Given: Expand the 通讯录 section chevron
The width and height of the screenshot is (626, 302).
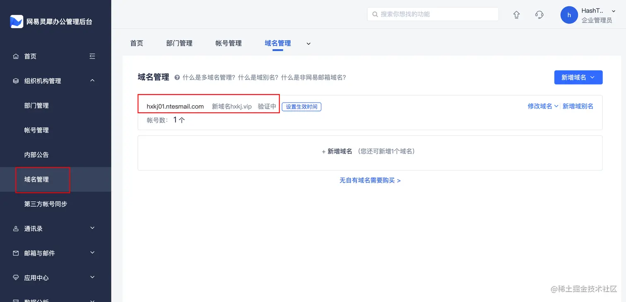Looking at the screenshot, I should (92, 228).
